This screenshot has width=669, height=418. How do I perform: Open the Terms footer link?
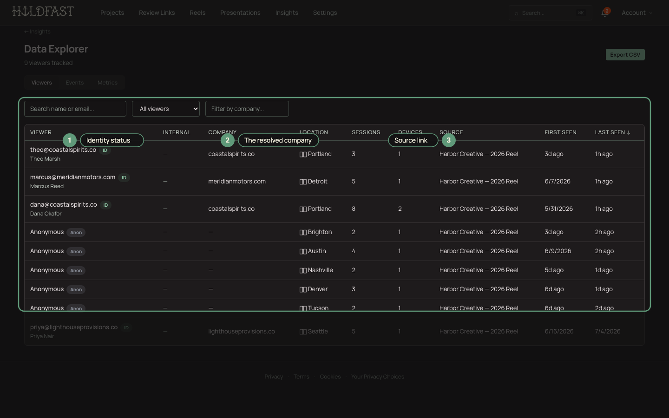pos(302,377)
